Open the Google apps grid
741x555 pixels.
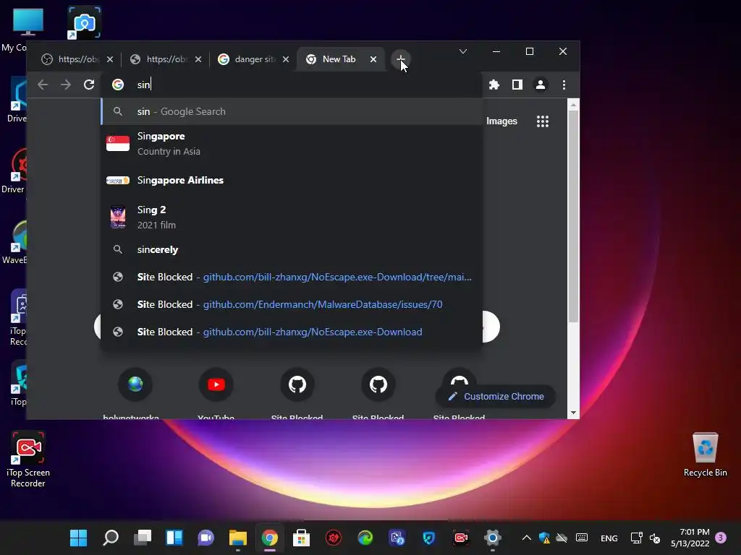pos(543,121)
